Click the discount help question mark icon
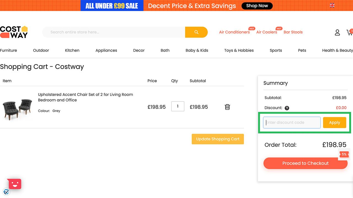The height and width of the screenshot is (198, 353). pyautogui.click(x=287, y=108)
